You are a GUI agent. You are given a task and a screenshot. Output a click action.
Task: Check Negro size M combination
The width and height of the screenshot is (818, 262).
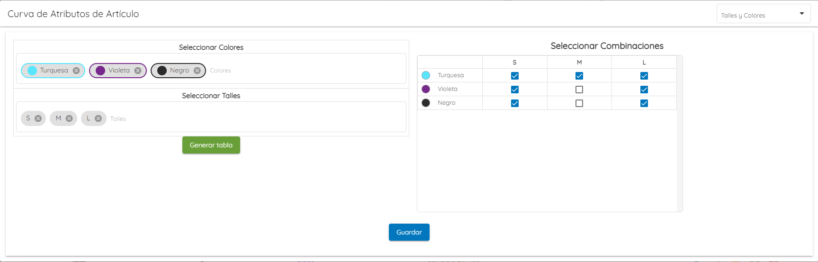click(579, 103)
